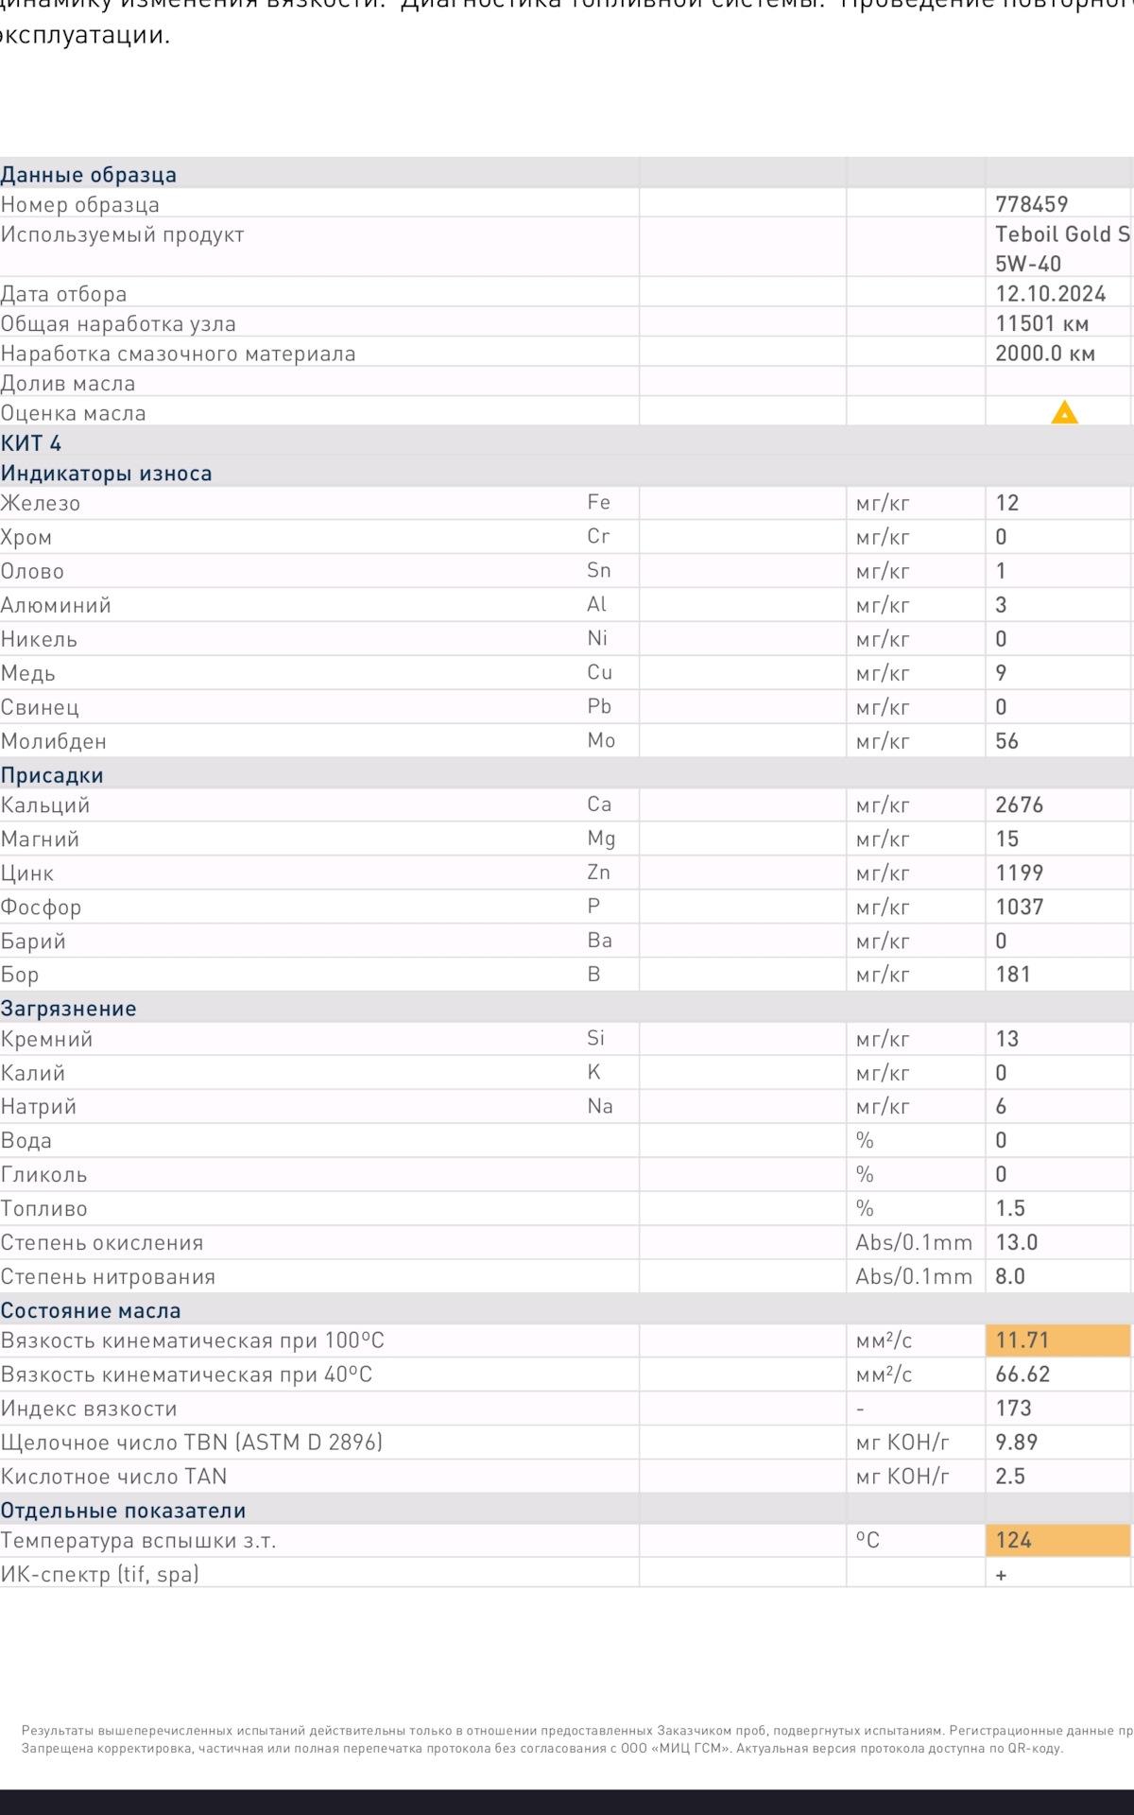Click the Присадки section heading
Viewport: 1134px width, 1815px height.
(x=52, y=775)
